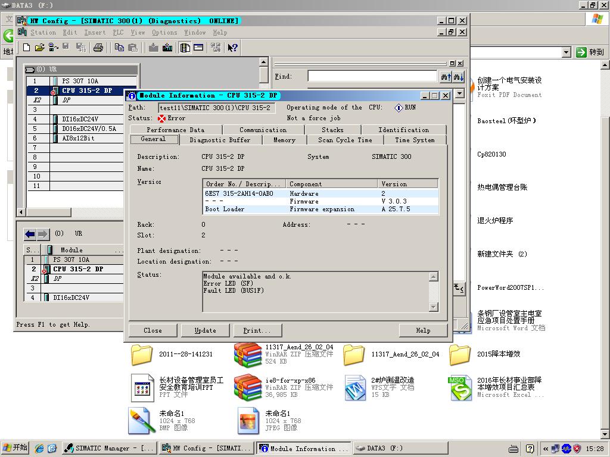Viewport: 610px width, 457px height.
Task: Click the Save and compile icon
Action: coord(81,48)
